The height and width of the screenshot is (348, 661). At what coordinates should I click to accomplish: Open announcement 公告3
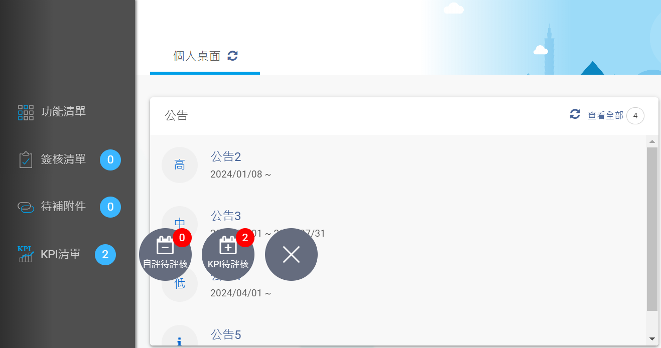(x=226, y=216)
